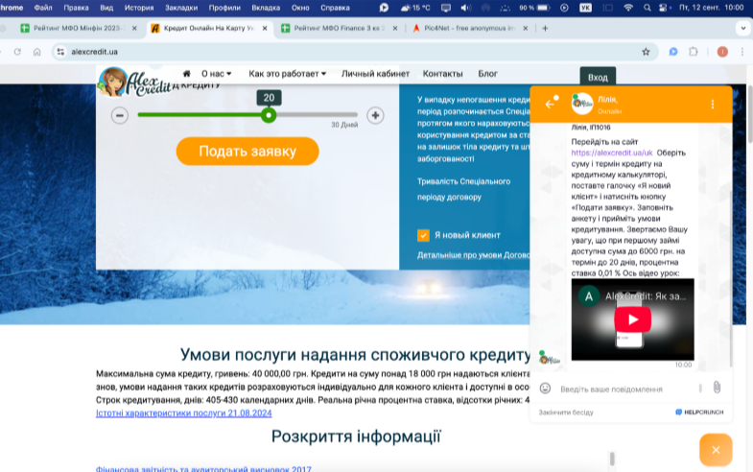
Task: Open the alexcredit.ua/uk link in chat
Action: tap(612, 153)
